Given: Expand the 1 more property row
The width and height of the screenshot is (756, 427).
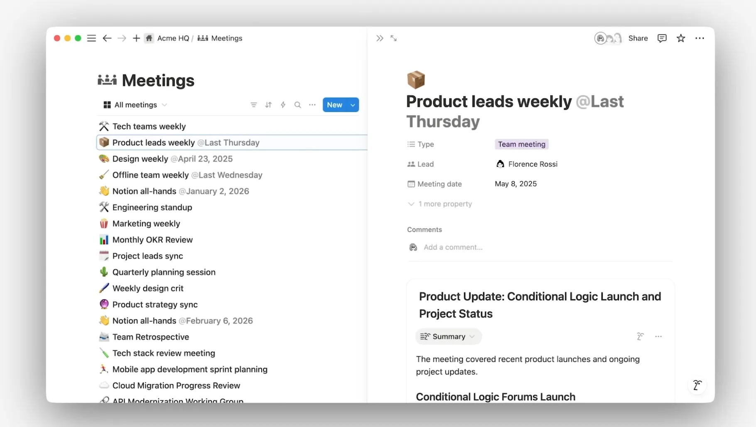Looking at the screenshot, I should coord(440,204).
